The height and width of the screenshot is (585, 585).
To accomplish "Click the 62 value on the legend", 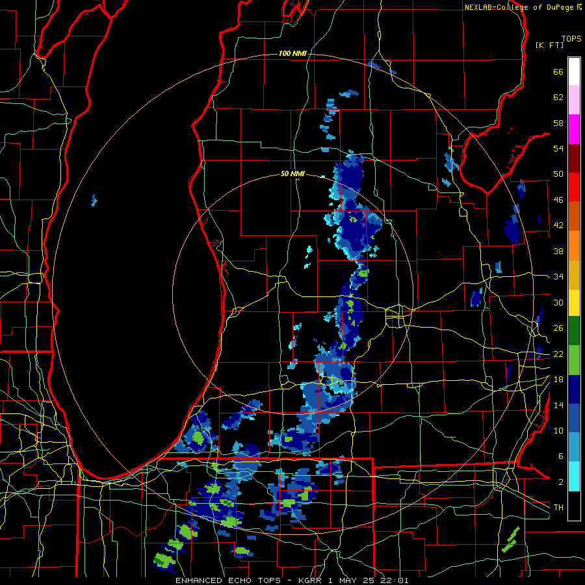I will tap(558, 97).
